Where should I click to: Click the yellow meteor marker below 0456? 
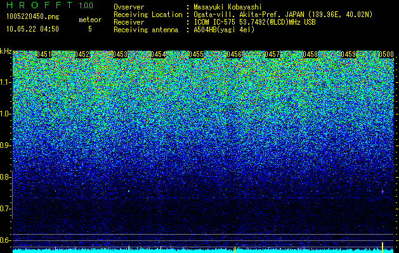[235, 249]
